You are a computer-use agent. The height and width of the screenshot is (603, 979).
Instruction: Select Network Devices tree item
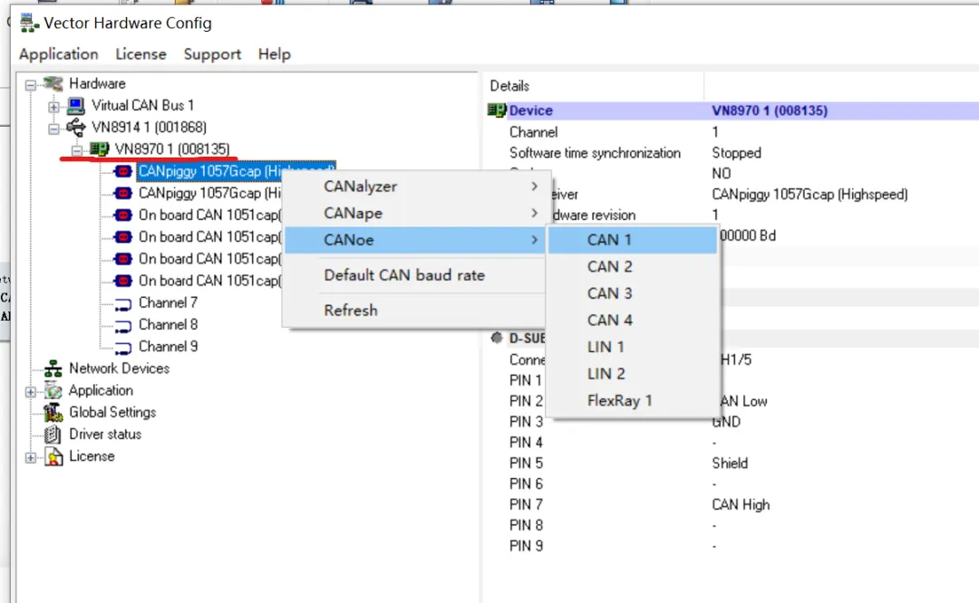point(120,368)
